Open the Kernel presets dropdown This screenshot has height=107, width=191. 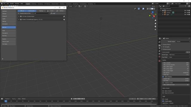pos(174,52)
